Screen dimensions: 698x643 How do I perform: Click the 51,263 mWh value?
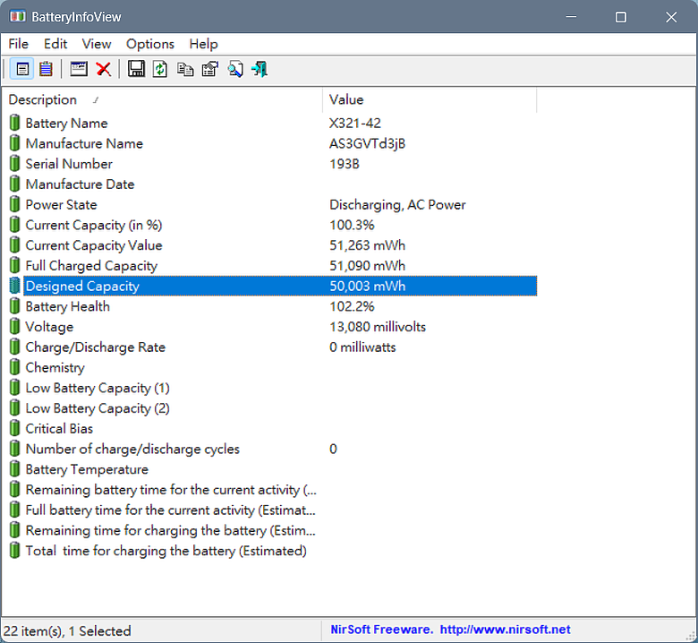pyautogui.click(x=367, y=245)
